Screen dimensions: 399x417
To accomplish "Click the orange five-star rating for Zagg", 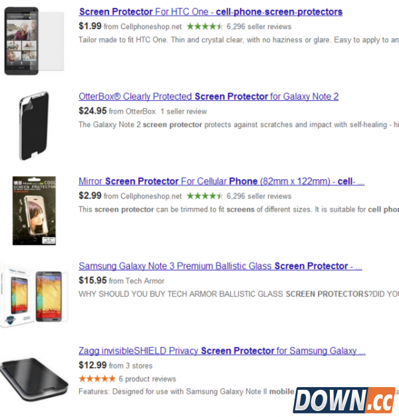I will point(97,378).
